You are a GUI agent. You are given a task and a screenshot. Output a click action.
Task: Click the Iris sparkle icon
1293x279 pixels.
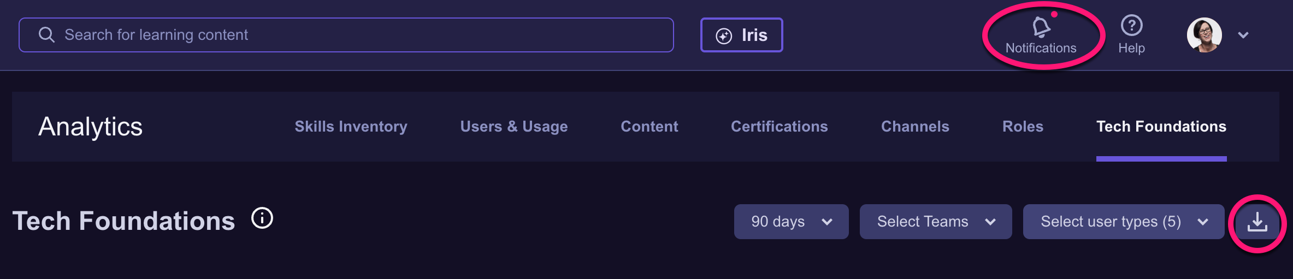pyautogui.click(x=724, y=36)
